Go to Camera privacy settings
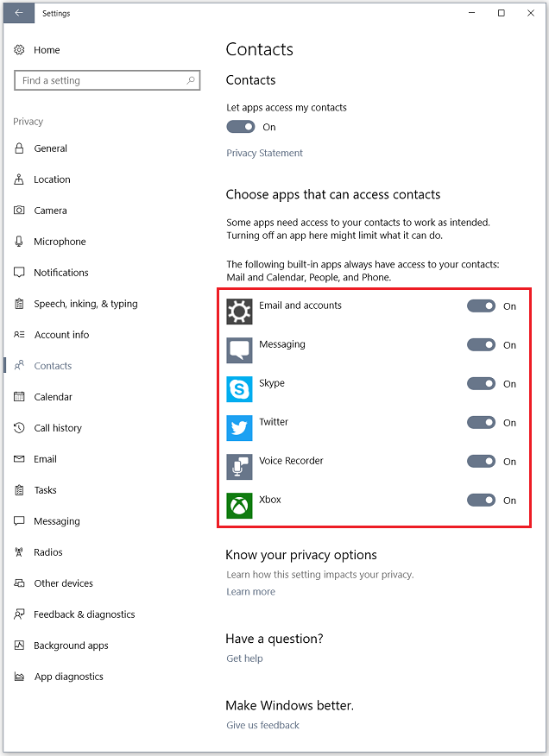Screen dimensions: 549x756 tap(50, 211)
